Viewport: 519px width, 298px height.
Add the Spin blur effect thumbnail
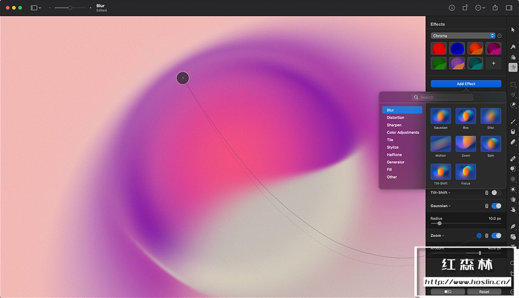[x=491, y=144]
